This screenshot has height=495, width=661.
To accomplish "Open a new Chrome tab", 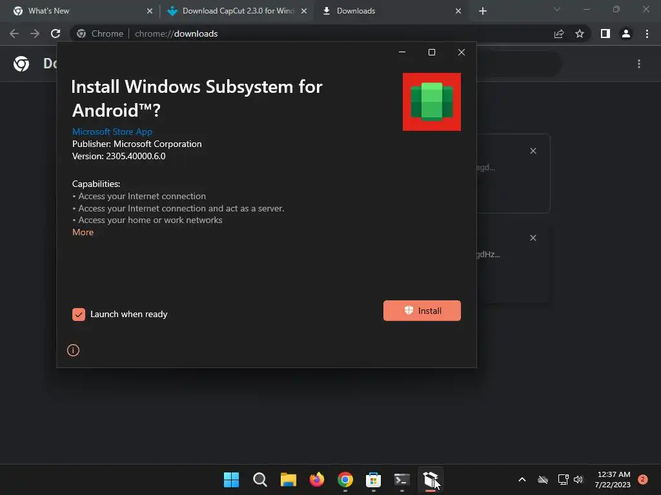I will tap(483, 11).
